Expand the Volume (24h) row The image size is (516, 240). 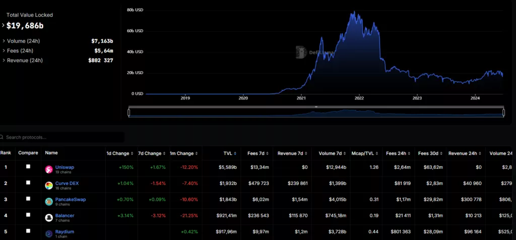4,41
